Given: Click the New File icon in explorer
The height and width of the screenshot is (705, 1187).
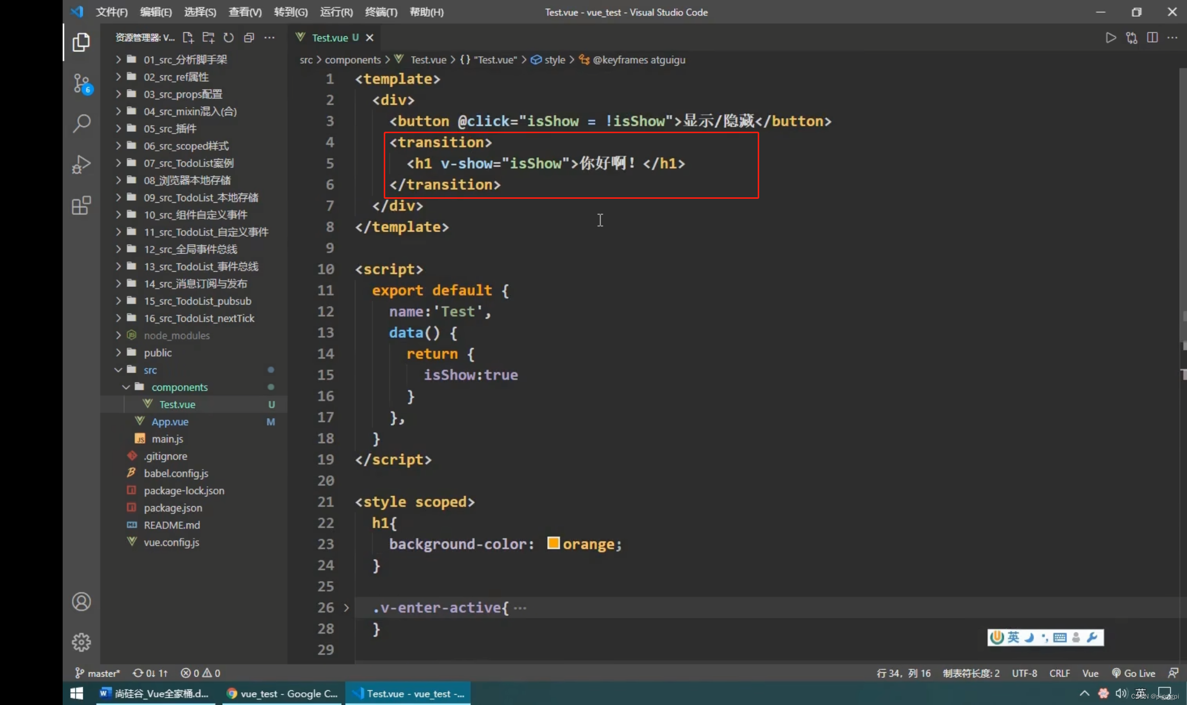Looking at the screenshot, I should click(x=188, y=38).
